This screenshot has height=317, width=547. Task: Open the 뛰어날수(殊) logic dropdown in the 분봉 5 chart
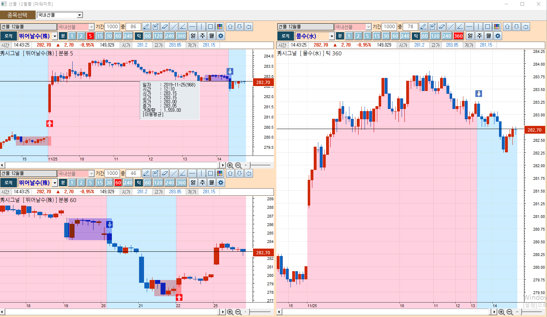(x=55, y=36)
